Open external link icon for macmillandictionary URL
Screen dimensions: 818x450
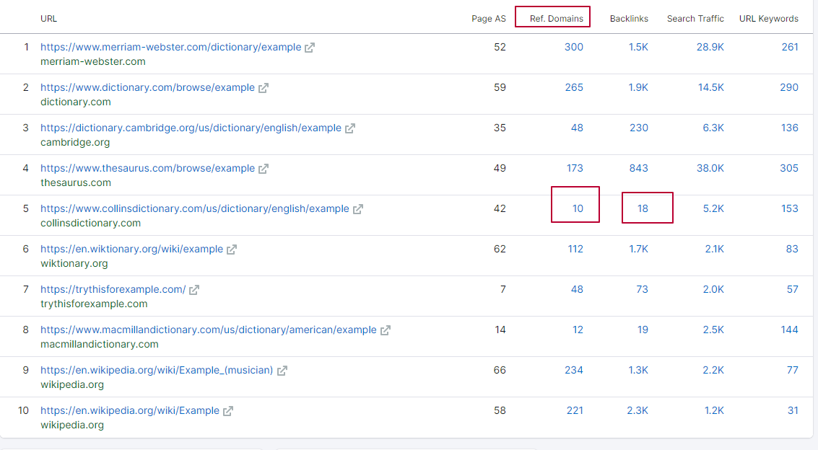[x=385, y=330]
